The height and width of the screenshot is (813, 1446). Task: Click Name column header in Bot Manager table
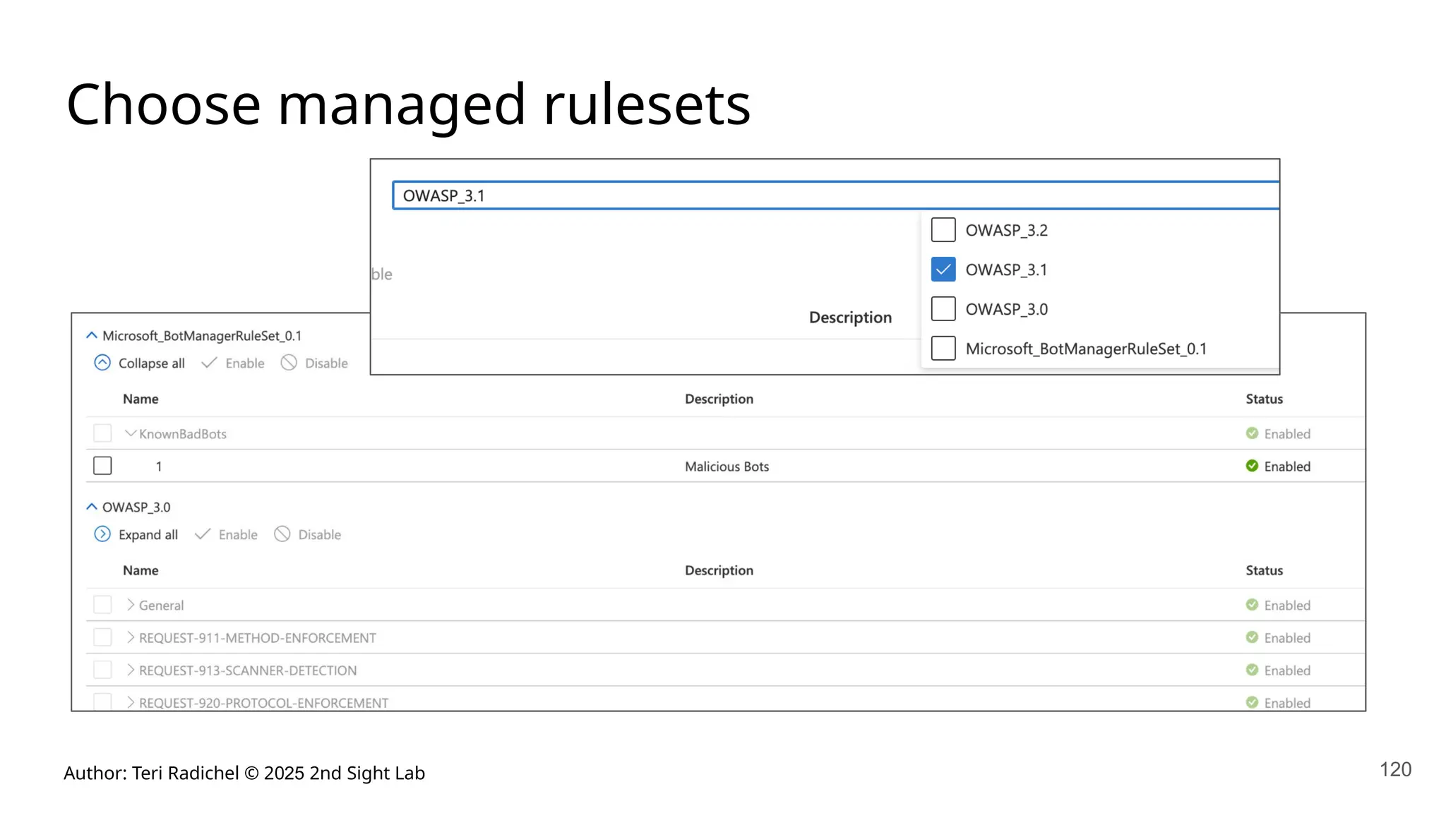tap(141, 399)
